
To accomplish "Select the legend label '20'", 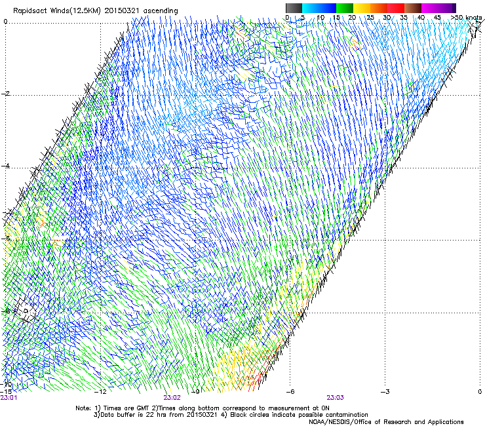I will pyautogui.click(x=352, y=18).
